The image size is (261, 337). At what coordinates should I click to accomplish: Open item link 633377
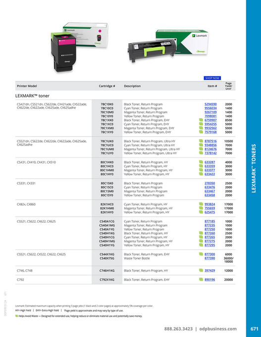click(209, 170)
